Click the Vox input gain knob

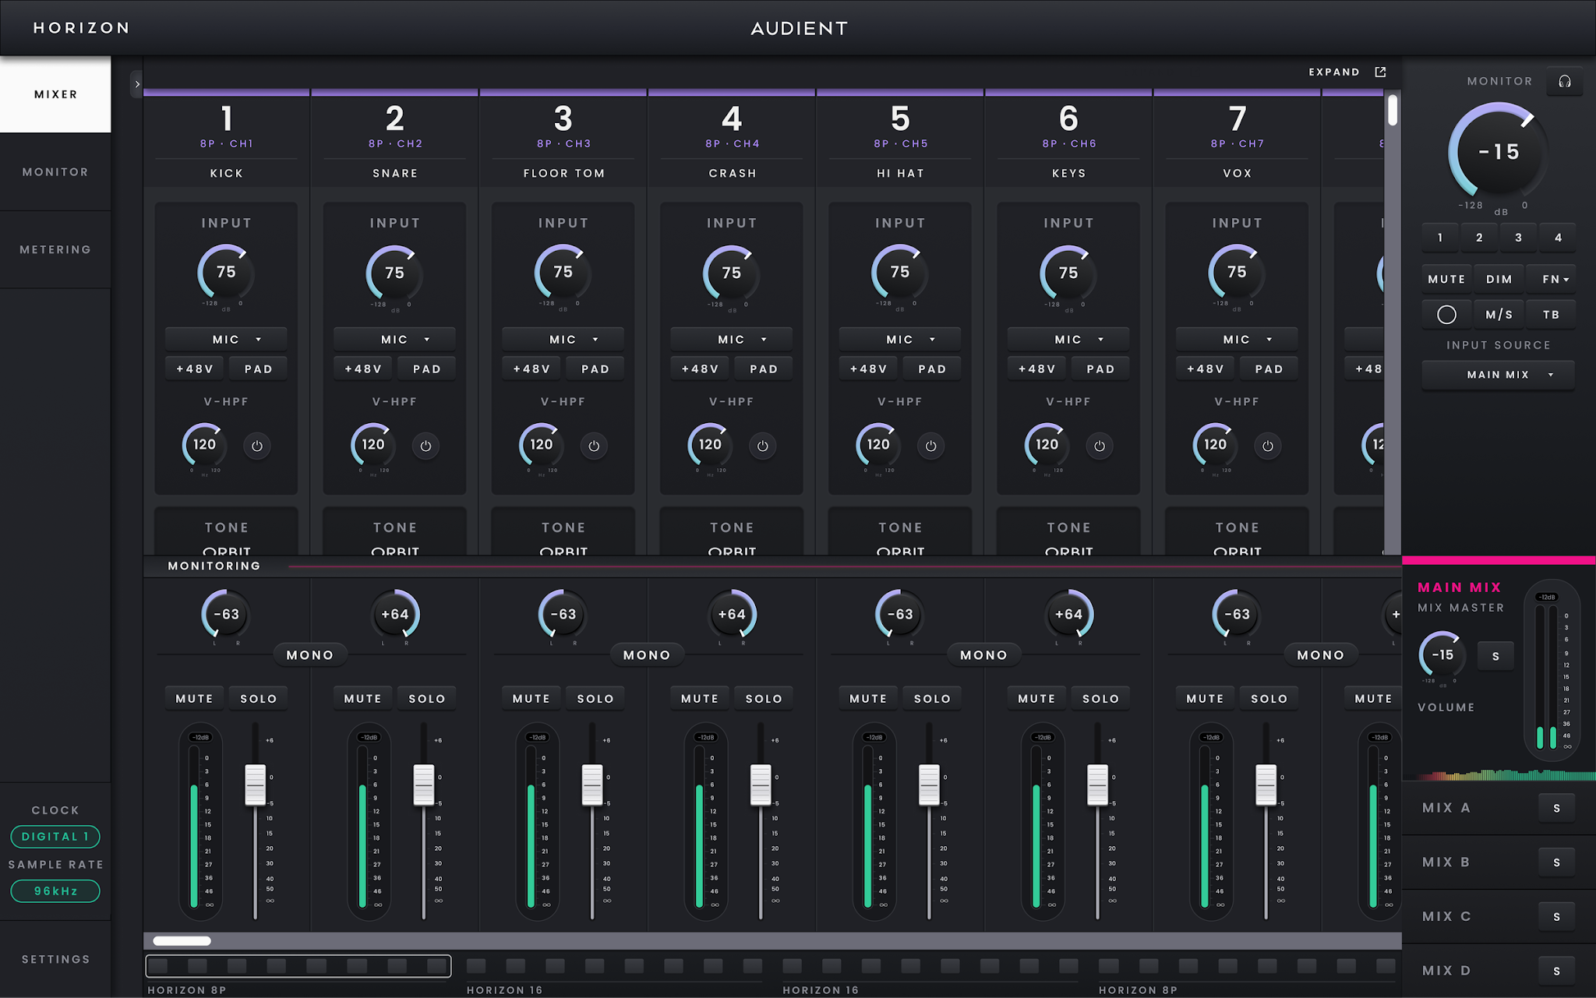1237,272
